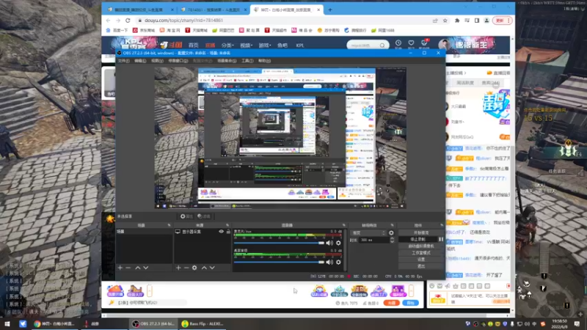587x330 pixels.
Task: Open source Filters button above docks
Action: (x=204, y=216)
